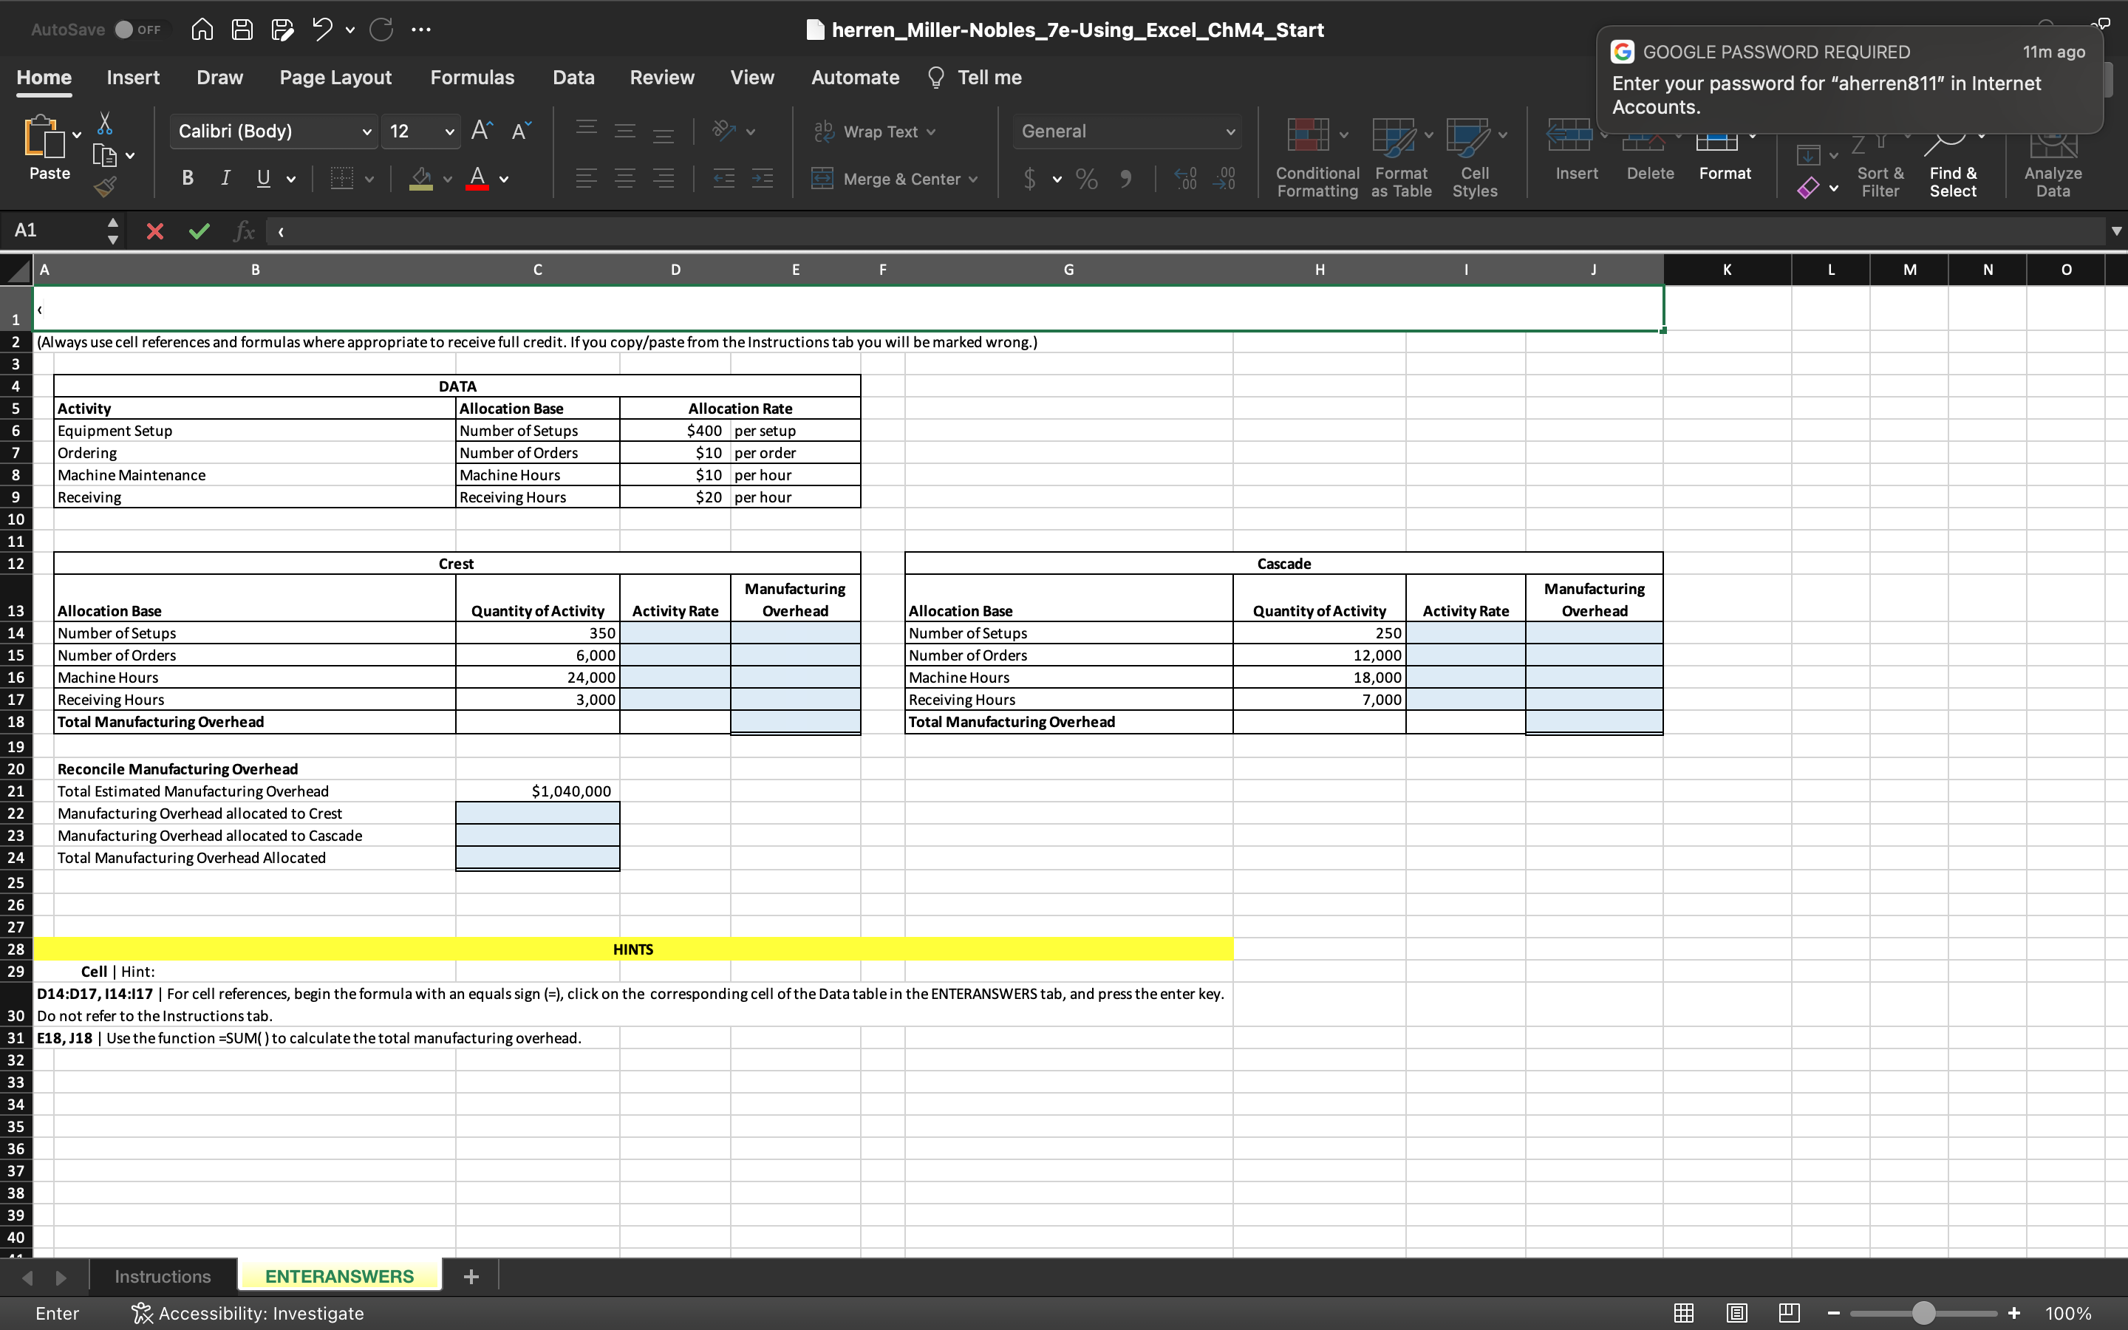
Task: Open the Instructions sheet tab
Action: (x=163, y=1275)
